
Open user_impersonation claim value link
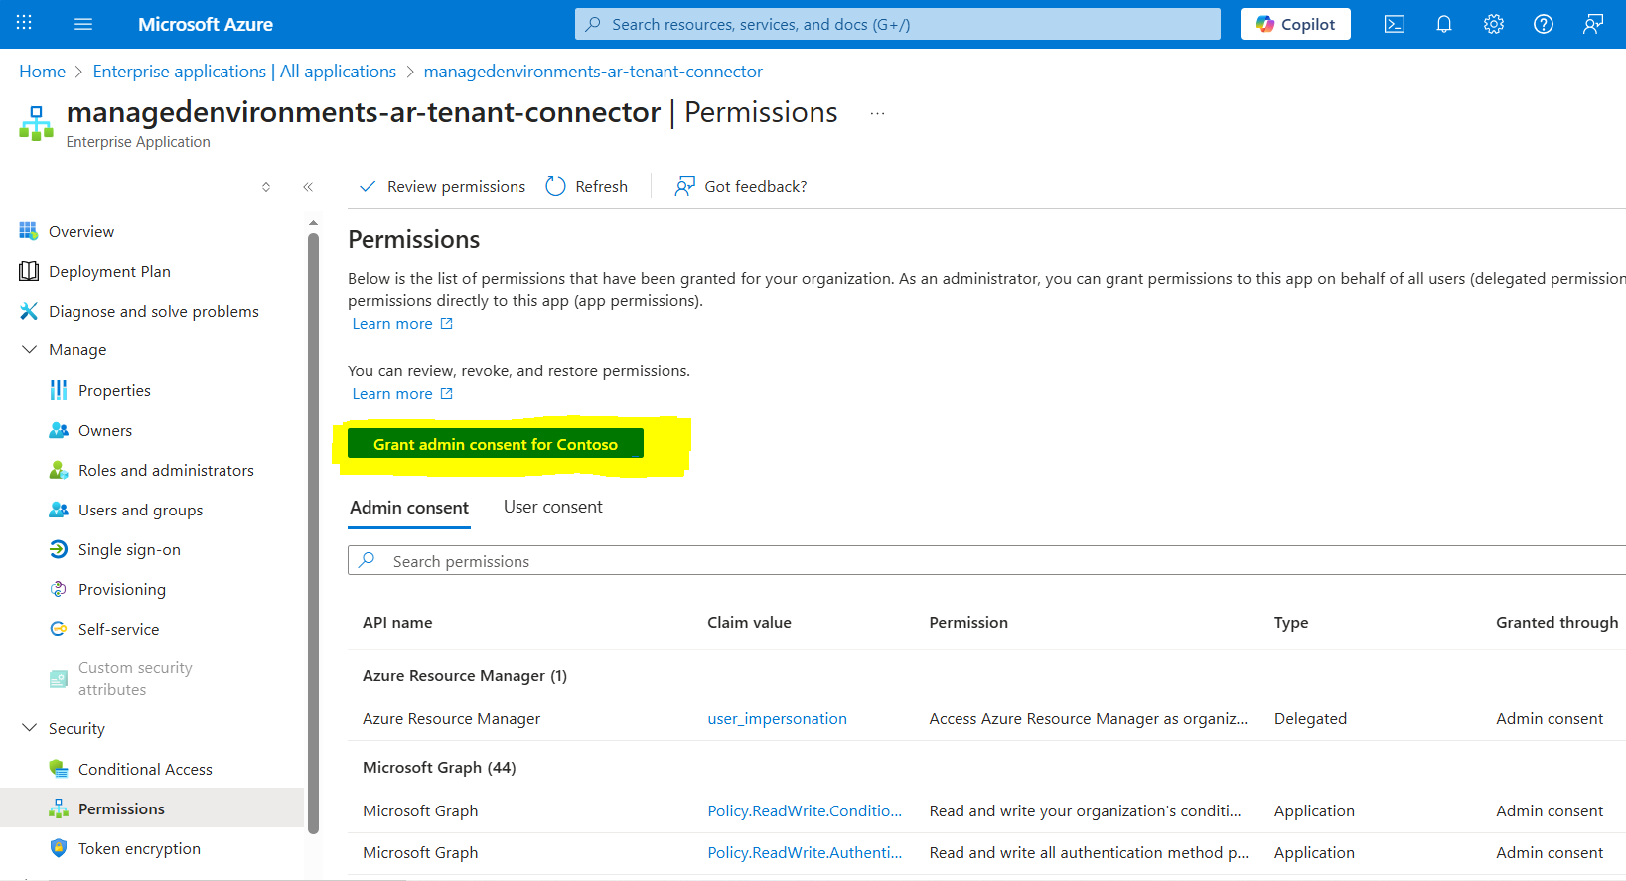tap(777, 719)
